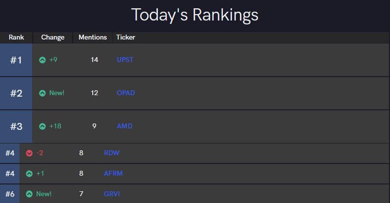Sort by the Rank column header
The image size is (390, 203).
[x=16, y=37]
